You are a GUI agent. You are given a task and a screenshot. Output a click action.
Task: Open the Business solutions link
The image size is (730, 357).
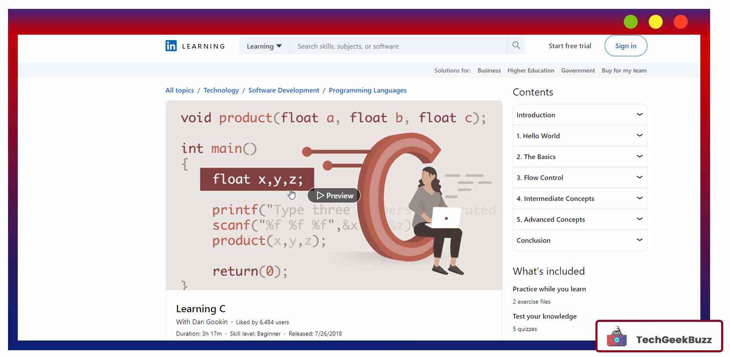pyautogui.click(x=489, y=71)
